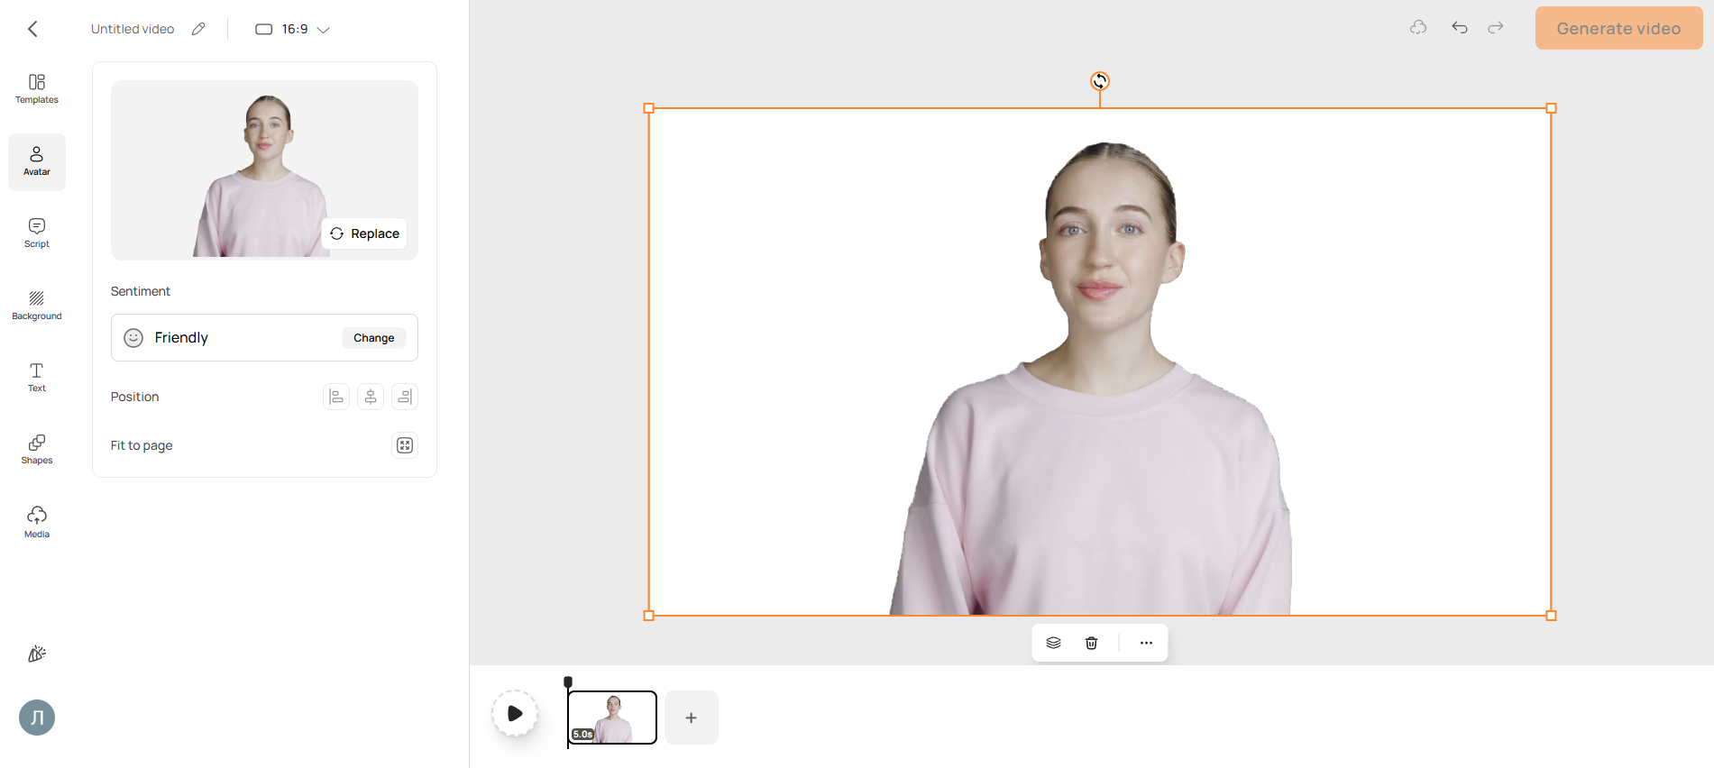Rename video using pencil icon
Screen dimensions: 1714x768
pyautogui.click(x=198, y=29)
